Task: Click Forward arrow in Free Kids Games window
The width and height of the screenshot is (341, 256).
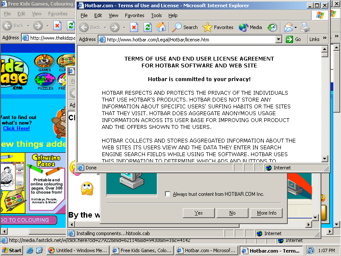Action: pos(38,26)
